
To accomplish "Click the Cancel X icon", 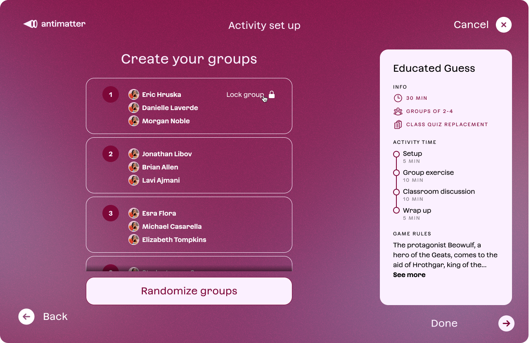I will [504, 25].
